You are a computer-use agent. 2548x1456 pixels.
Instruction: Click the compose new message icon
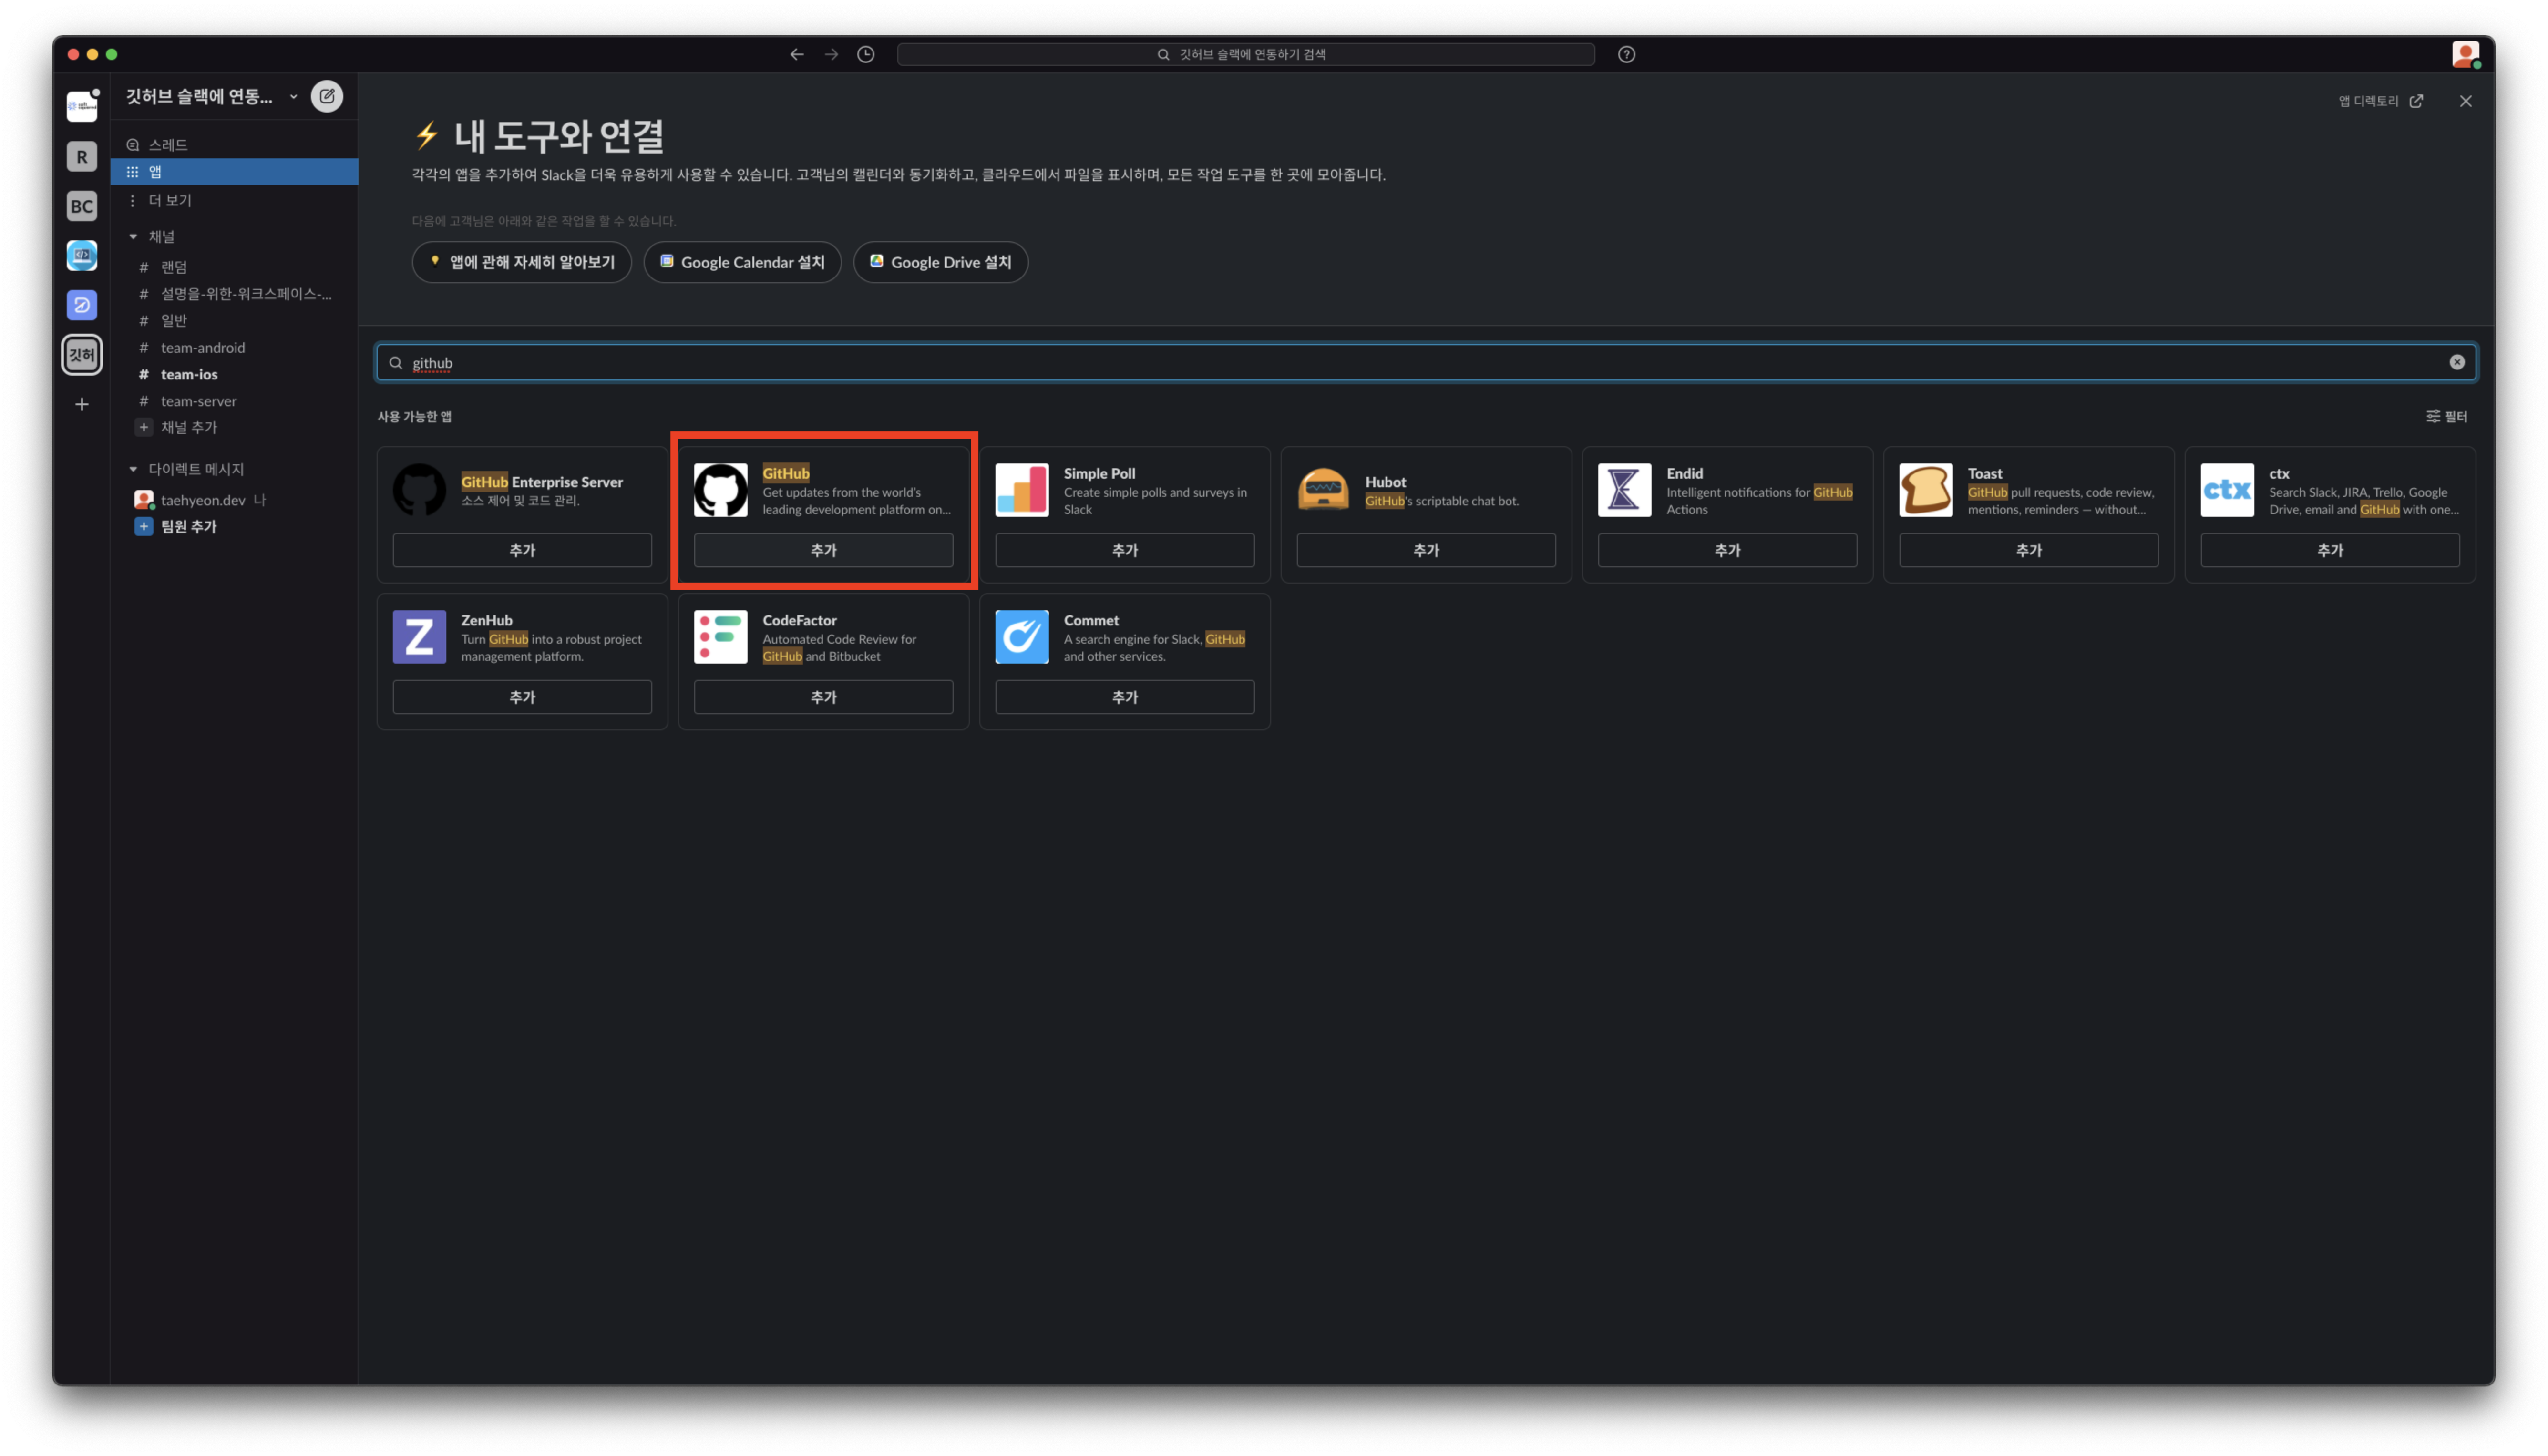[327, 96]
